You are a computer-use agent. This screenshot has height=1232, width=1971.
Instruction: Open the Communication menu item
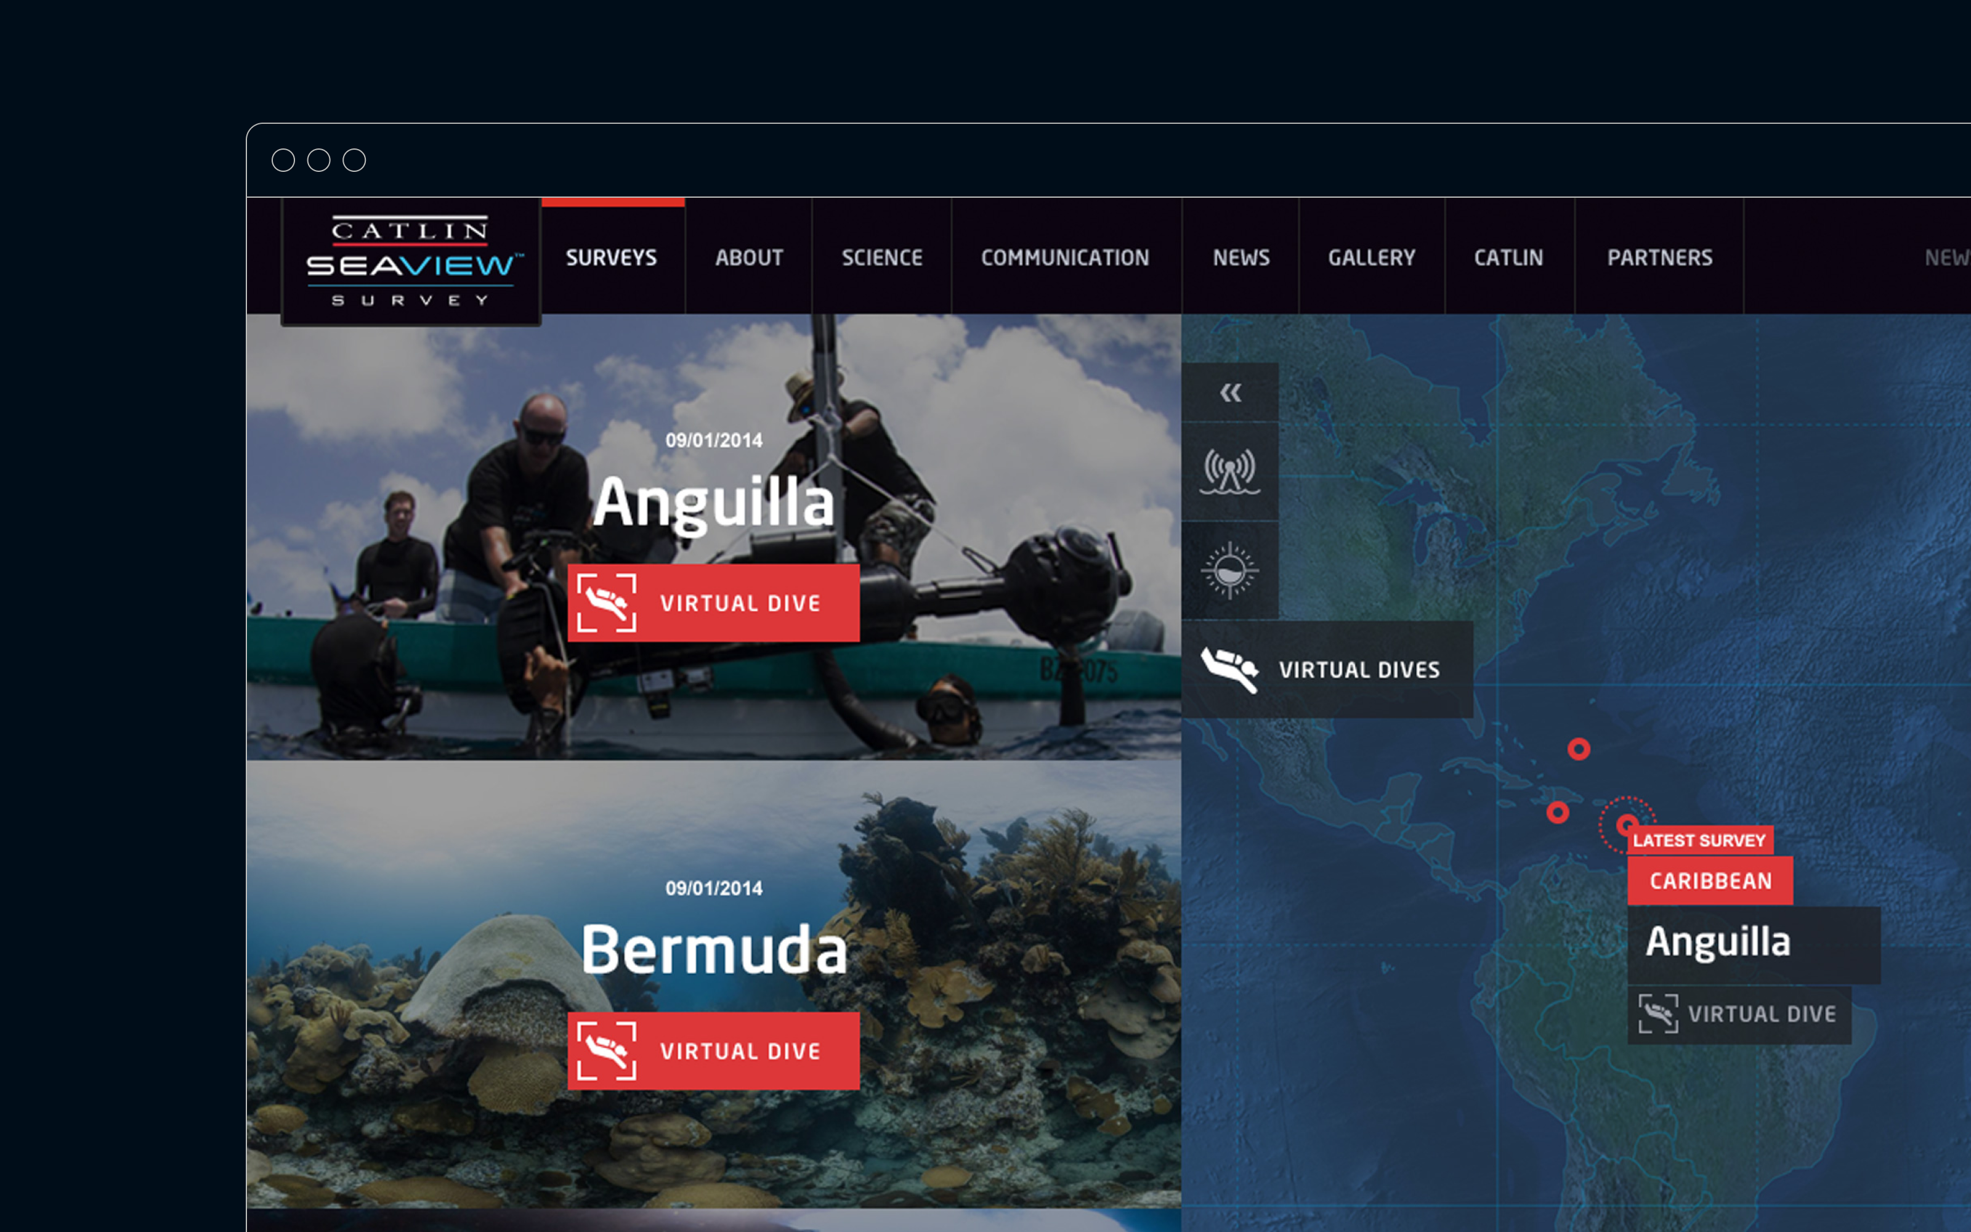pyautogui.click(x=1066, y=257)
